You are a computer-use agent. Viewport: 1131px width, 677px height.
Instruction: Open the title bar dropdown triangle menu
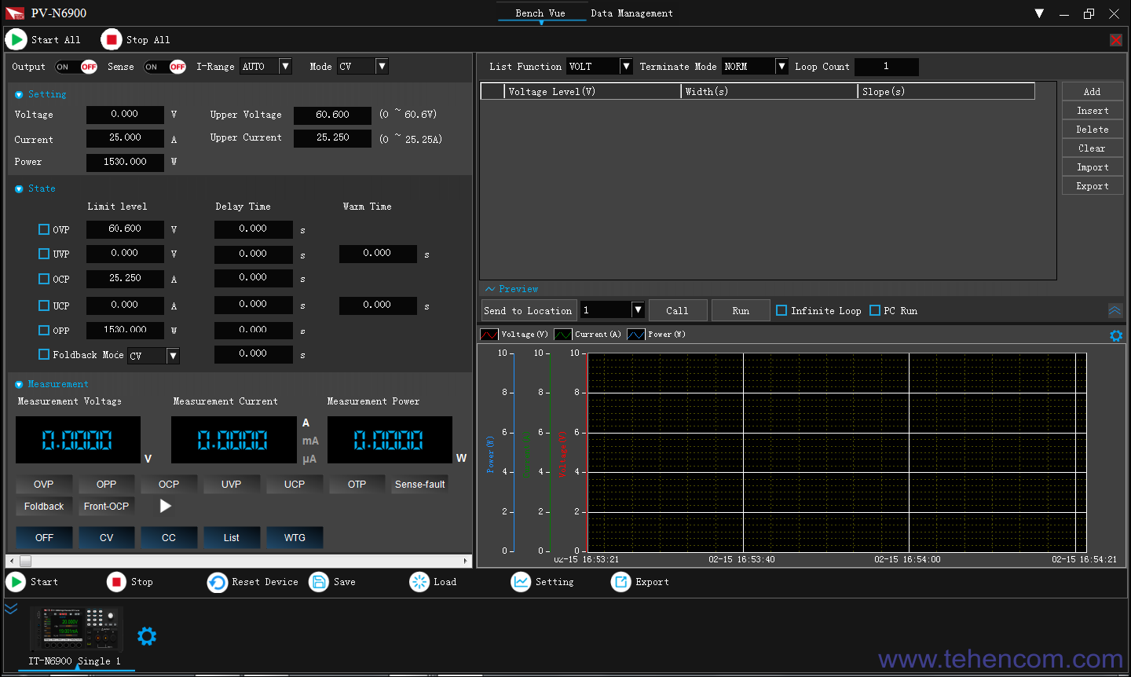(x=1039, y=13)
